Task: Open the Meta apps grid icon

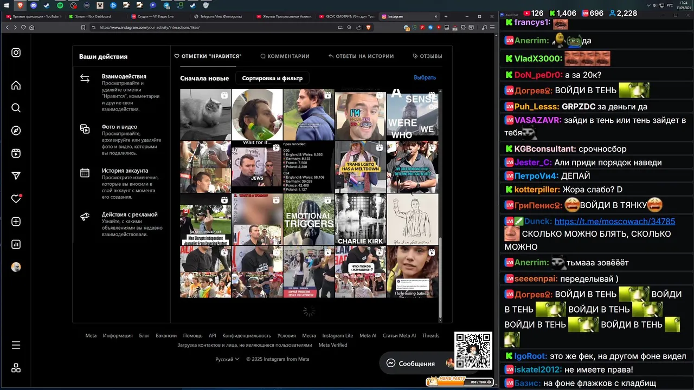Action: pos(16,368)
